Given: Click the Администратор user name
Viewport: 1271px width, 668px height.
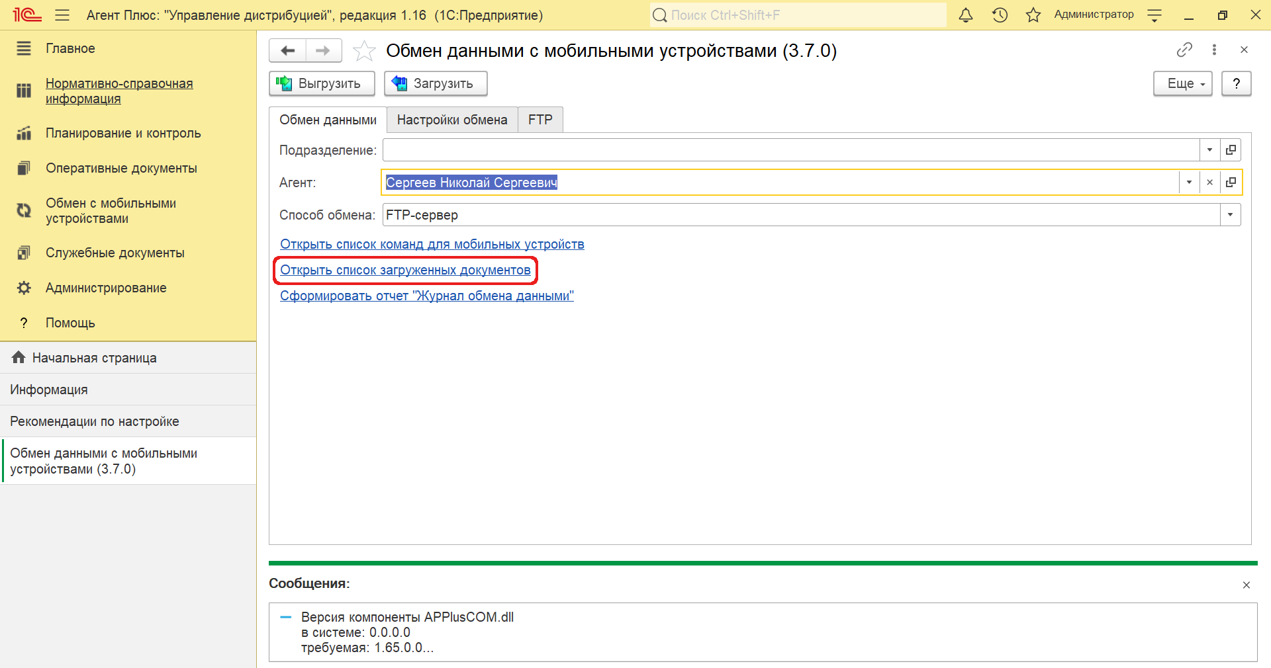Looking at the screenshot, I should [1094, 15].
